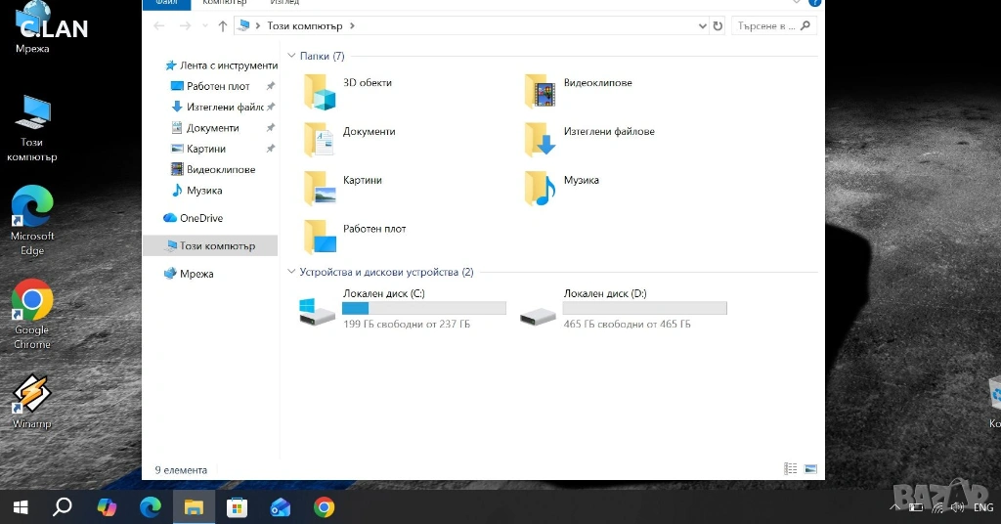Open the Файл tab
This screenshot has height=524, width=1001.
coord(166,3)
